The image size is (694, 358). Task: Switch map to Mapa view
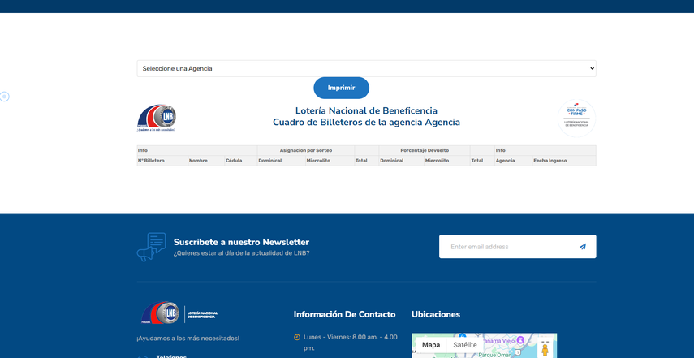pos(430,345)
